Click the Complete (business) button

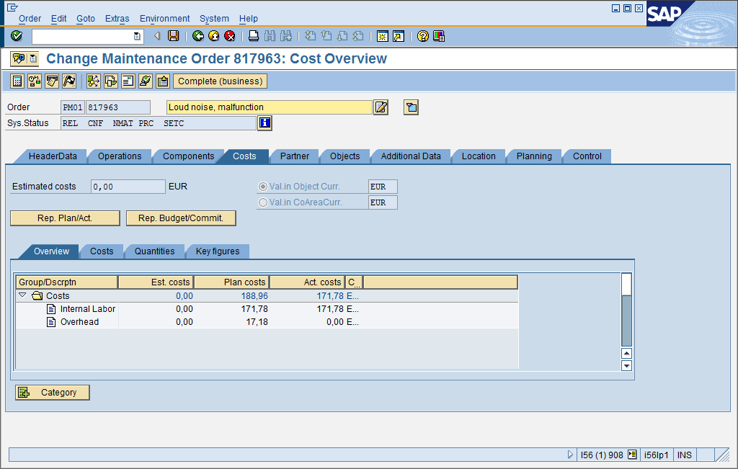[221, 81]
